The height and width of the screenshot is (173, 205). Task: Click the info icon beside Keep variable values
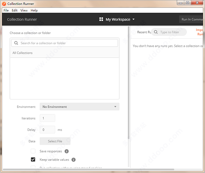(x=73, y=160)
